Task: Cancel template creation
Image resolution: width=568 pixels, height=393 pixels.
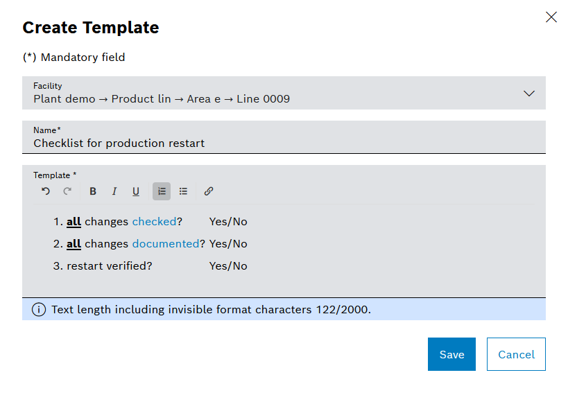Action: tap(516, 354)
